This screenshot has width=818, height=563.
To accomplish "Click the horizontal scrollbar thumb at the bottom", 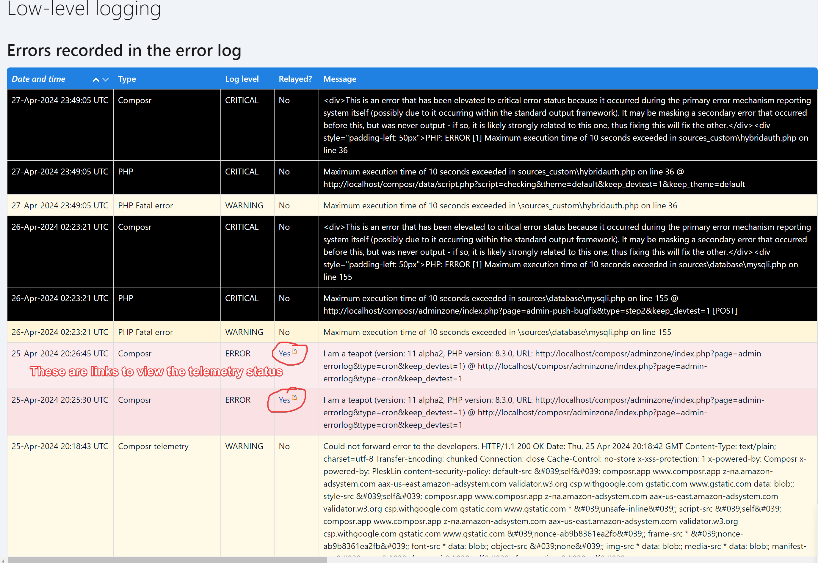I will (x=167, y=560).
